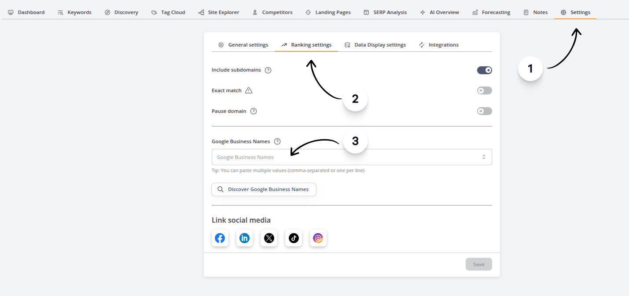
Task: Select the Ranking settings sub-tab
Action: coord(306,45)
